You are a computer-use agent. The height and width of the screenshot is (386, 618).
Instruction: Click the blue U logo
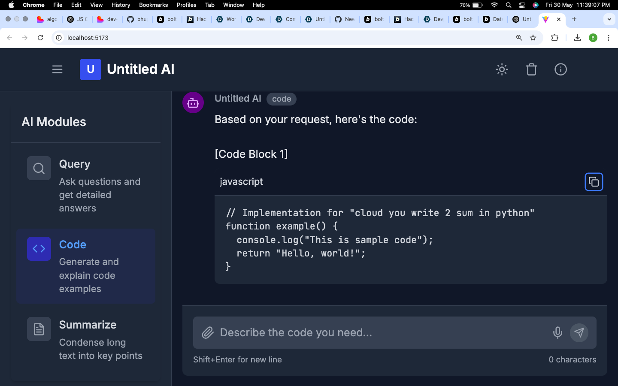[x=91, y=69]
